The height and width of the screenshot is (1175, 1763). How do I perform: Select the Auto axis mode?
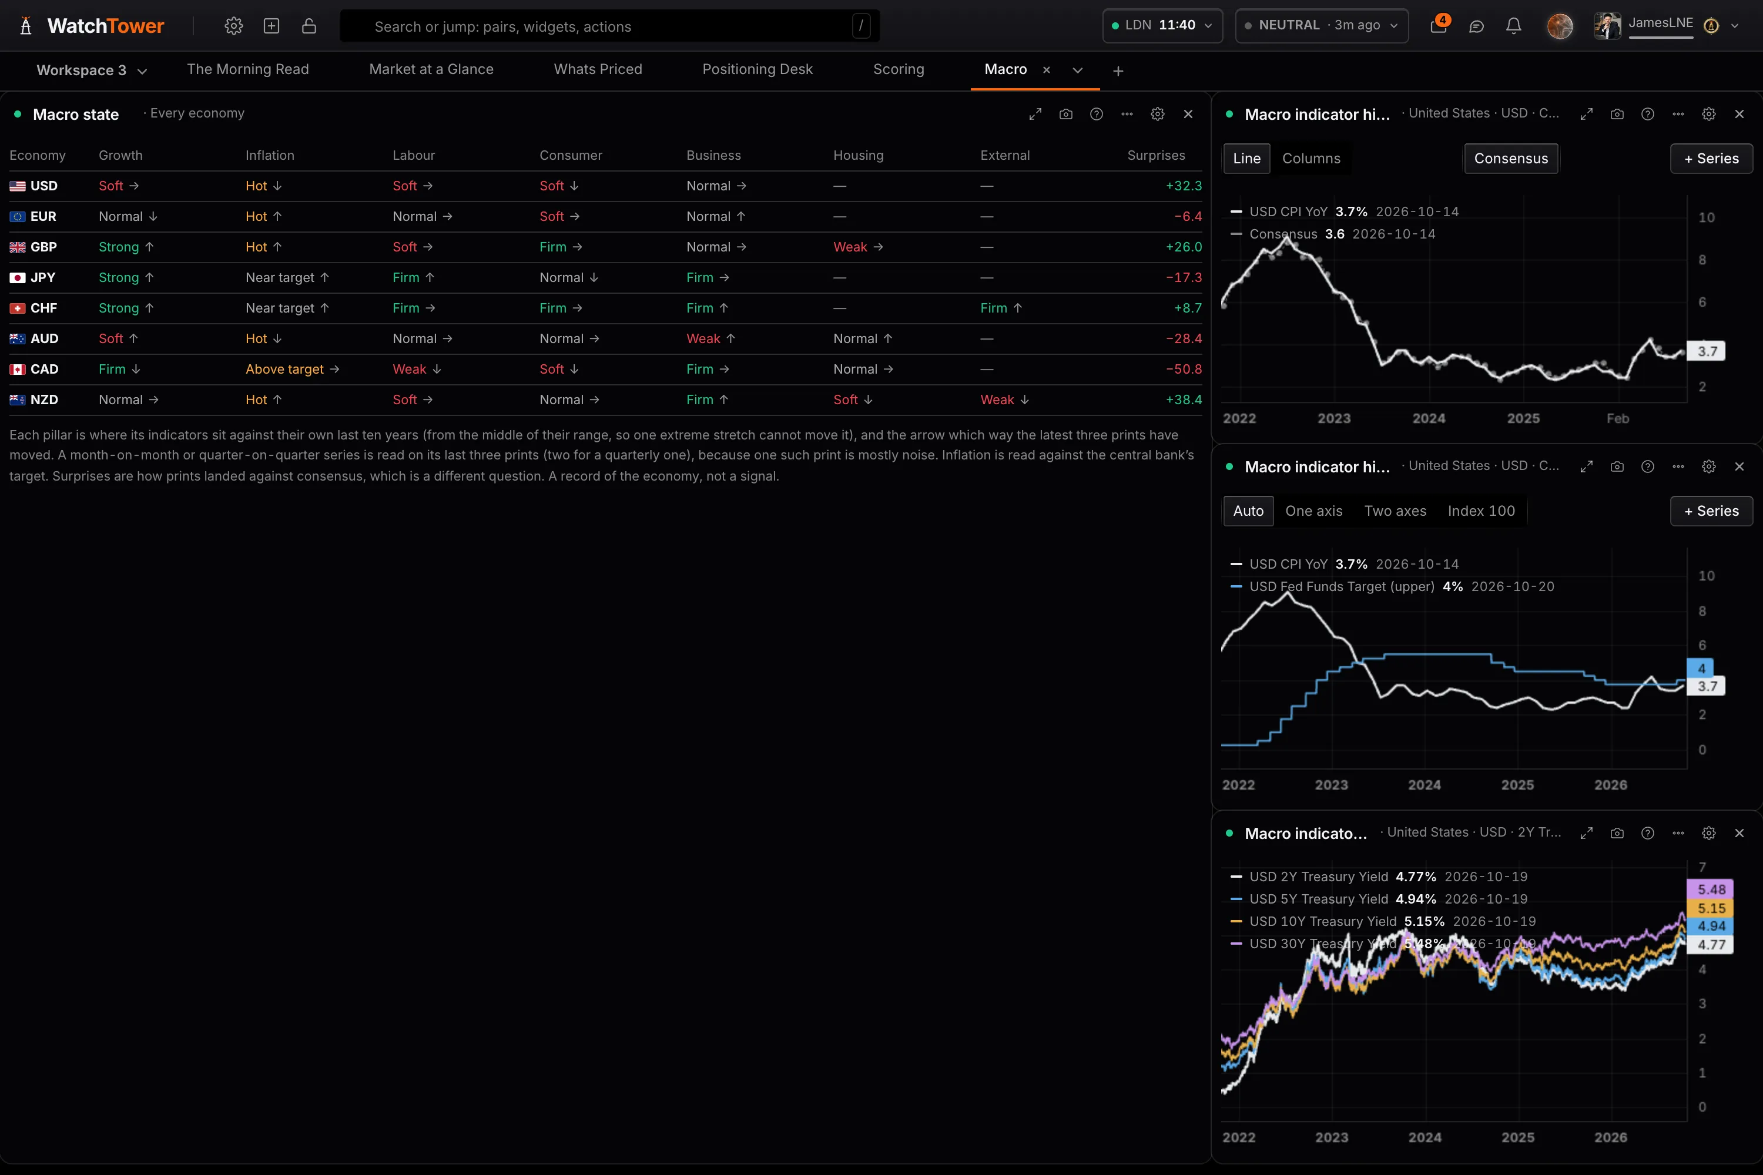1248,511
